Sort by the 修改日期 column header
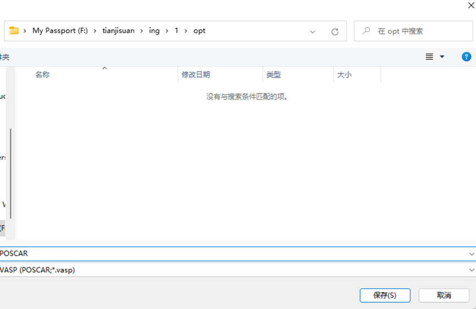The width and height of the screenshot is (476, 309). tap(196, 75)
